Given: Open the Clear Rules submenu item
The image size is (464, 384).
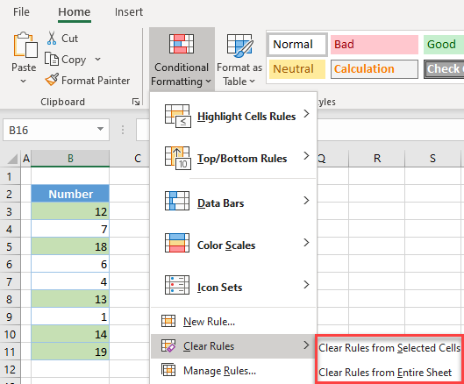Looking at the screenshot, I should coord(233,346).
